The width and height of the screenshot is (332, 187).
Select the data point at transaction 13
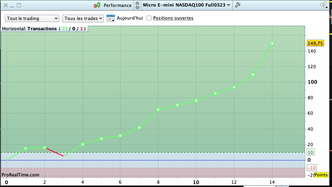[253, 75]
